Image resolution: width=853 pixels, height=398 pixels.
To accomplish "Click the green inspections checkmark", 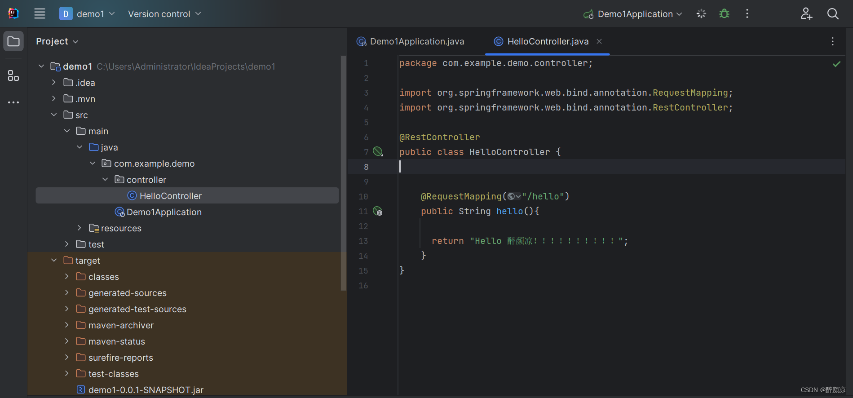I will tap(836, 64).
